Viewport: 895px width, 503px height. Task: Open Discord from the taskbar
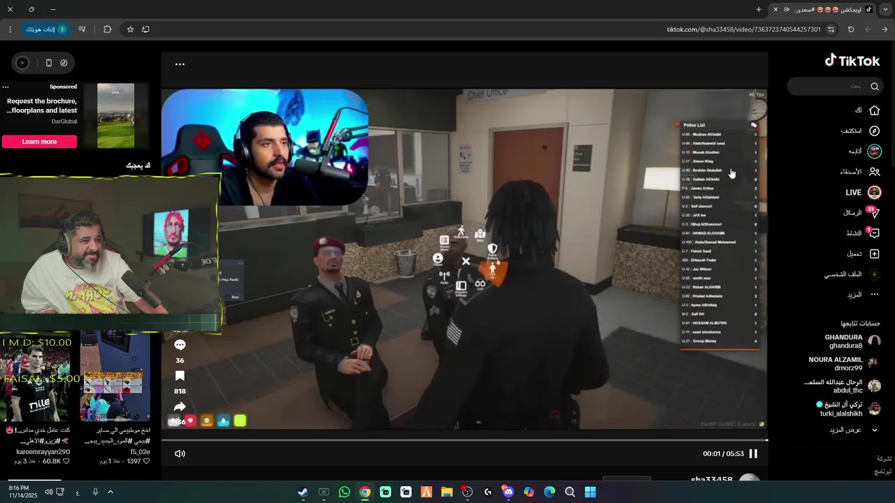tap(508, 492)
